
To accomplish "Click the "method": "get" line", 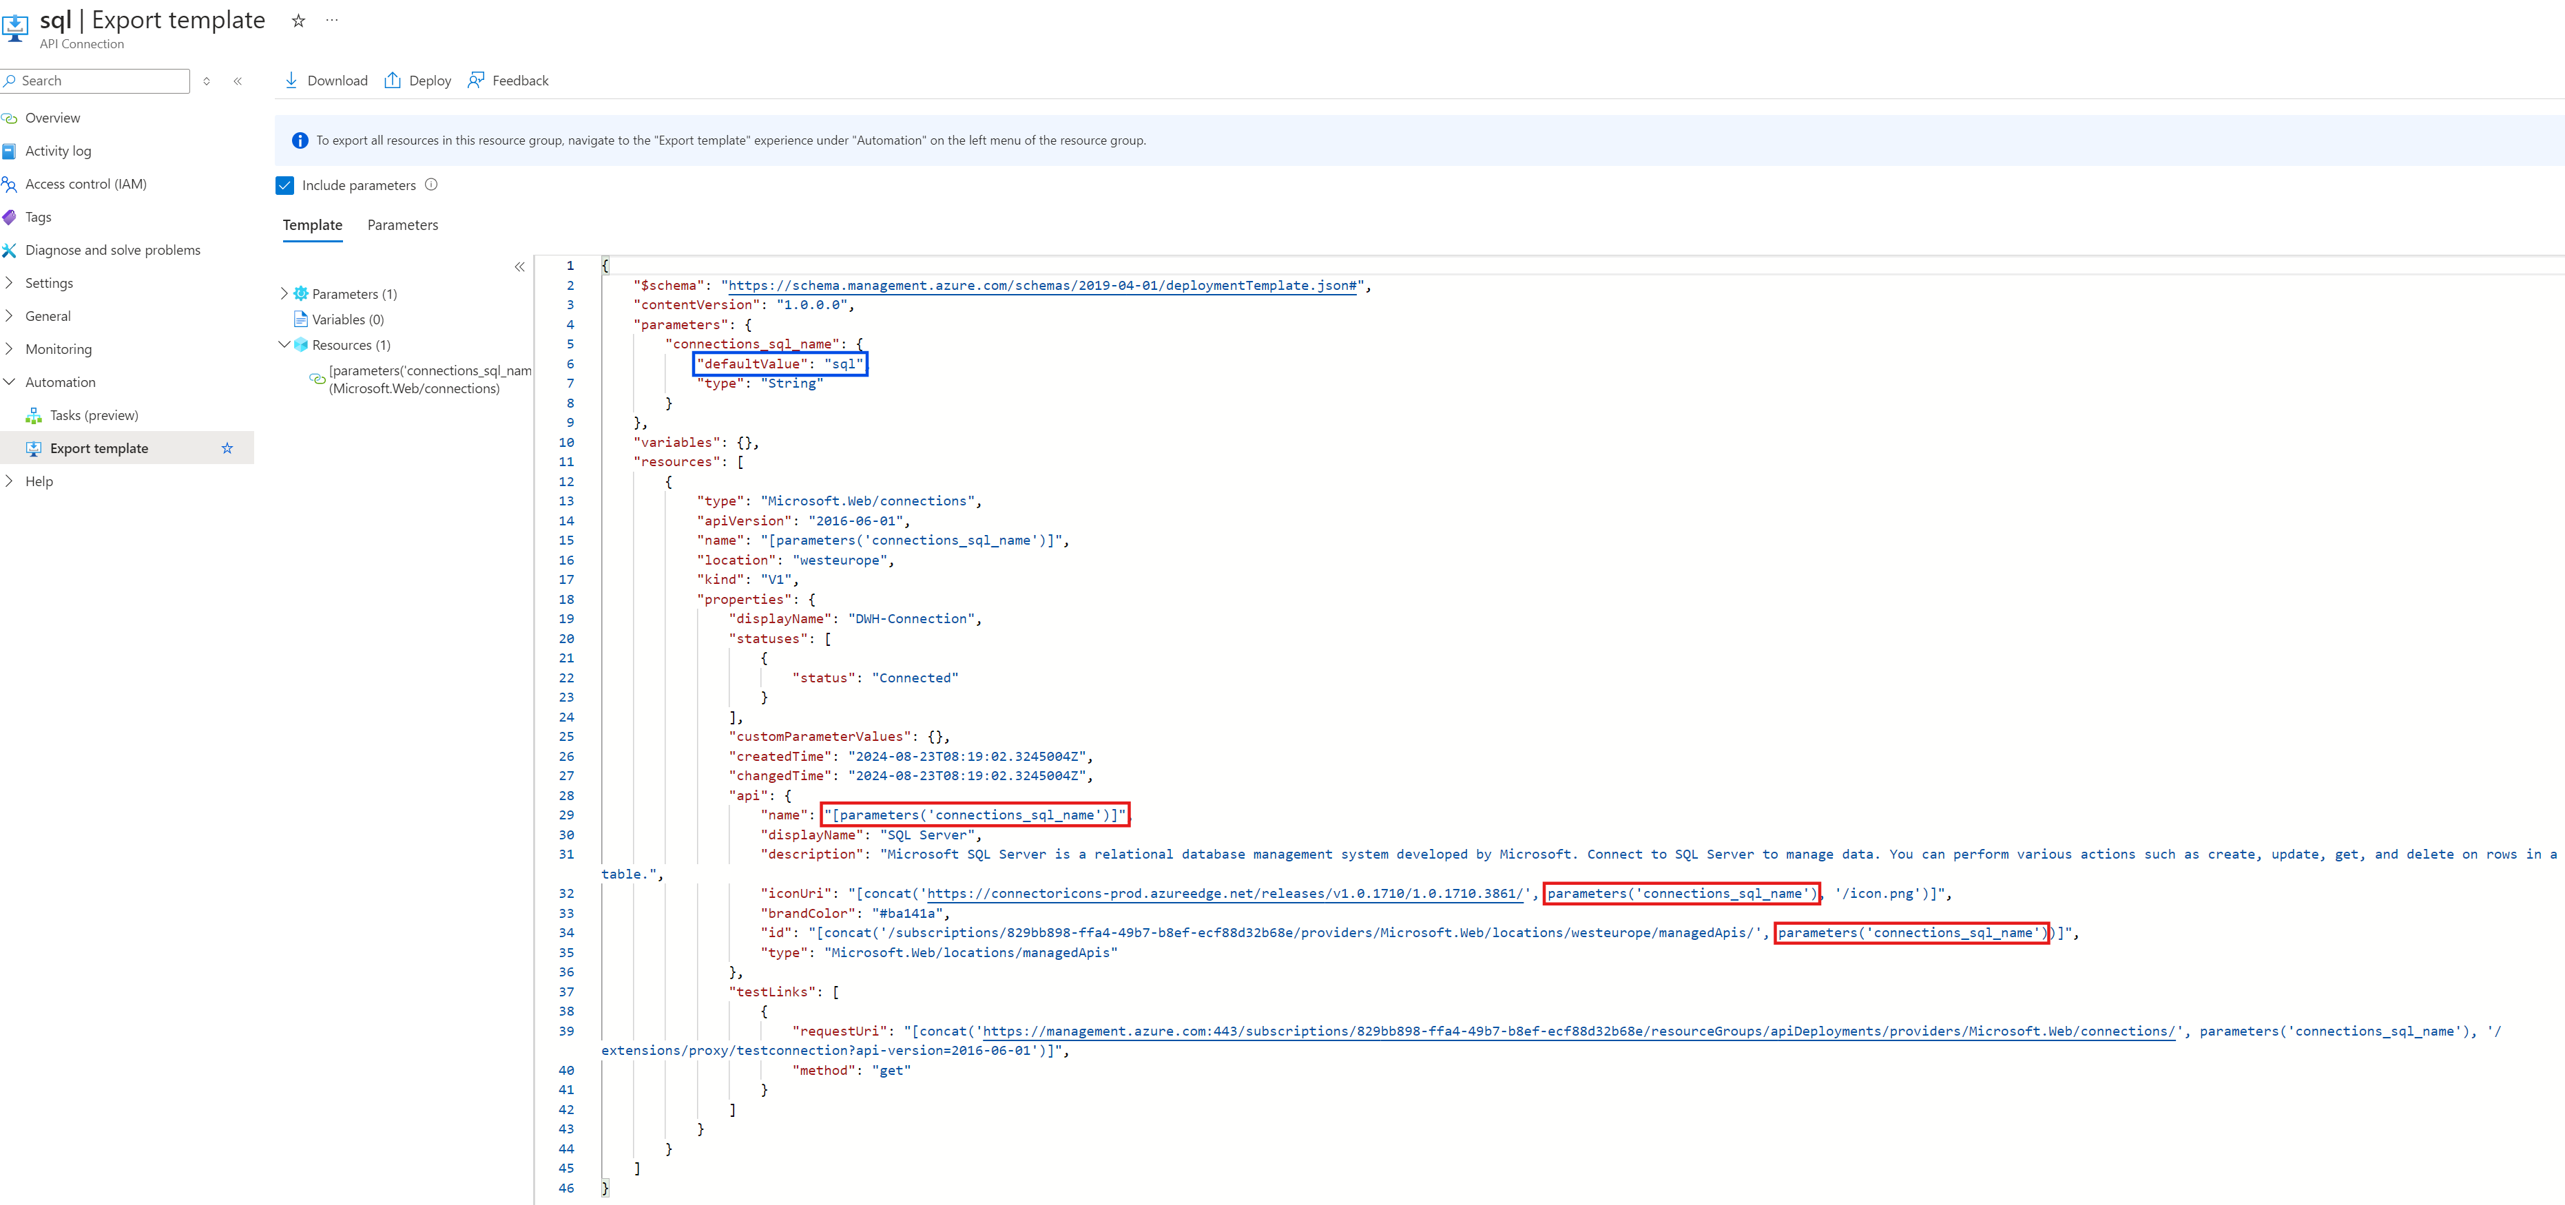I will [x=851, y=1071].
